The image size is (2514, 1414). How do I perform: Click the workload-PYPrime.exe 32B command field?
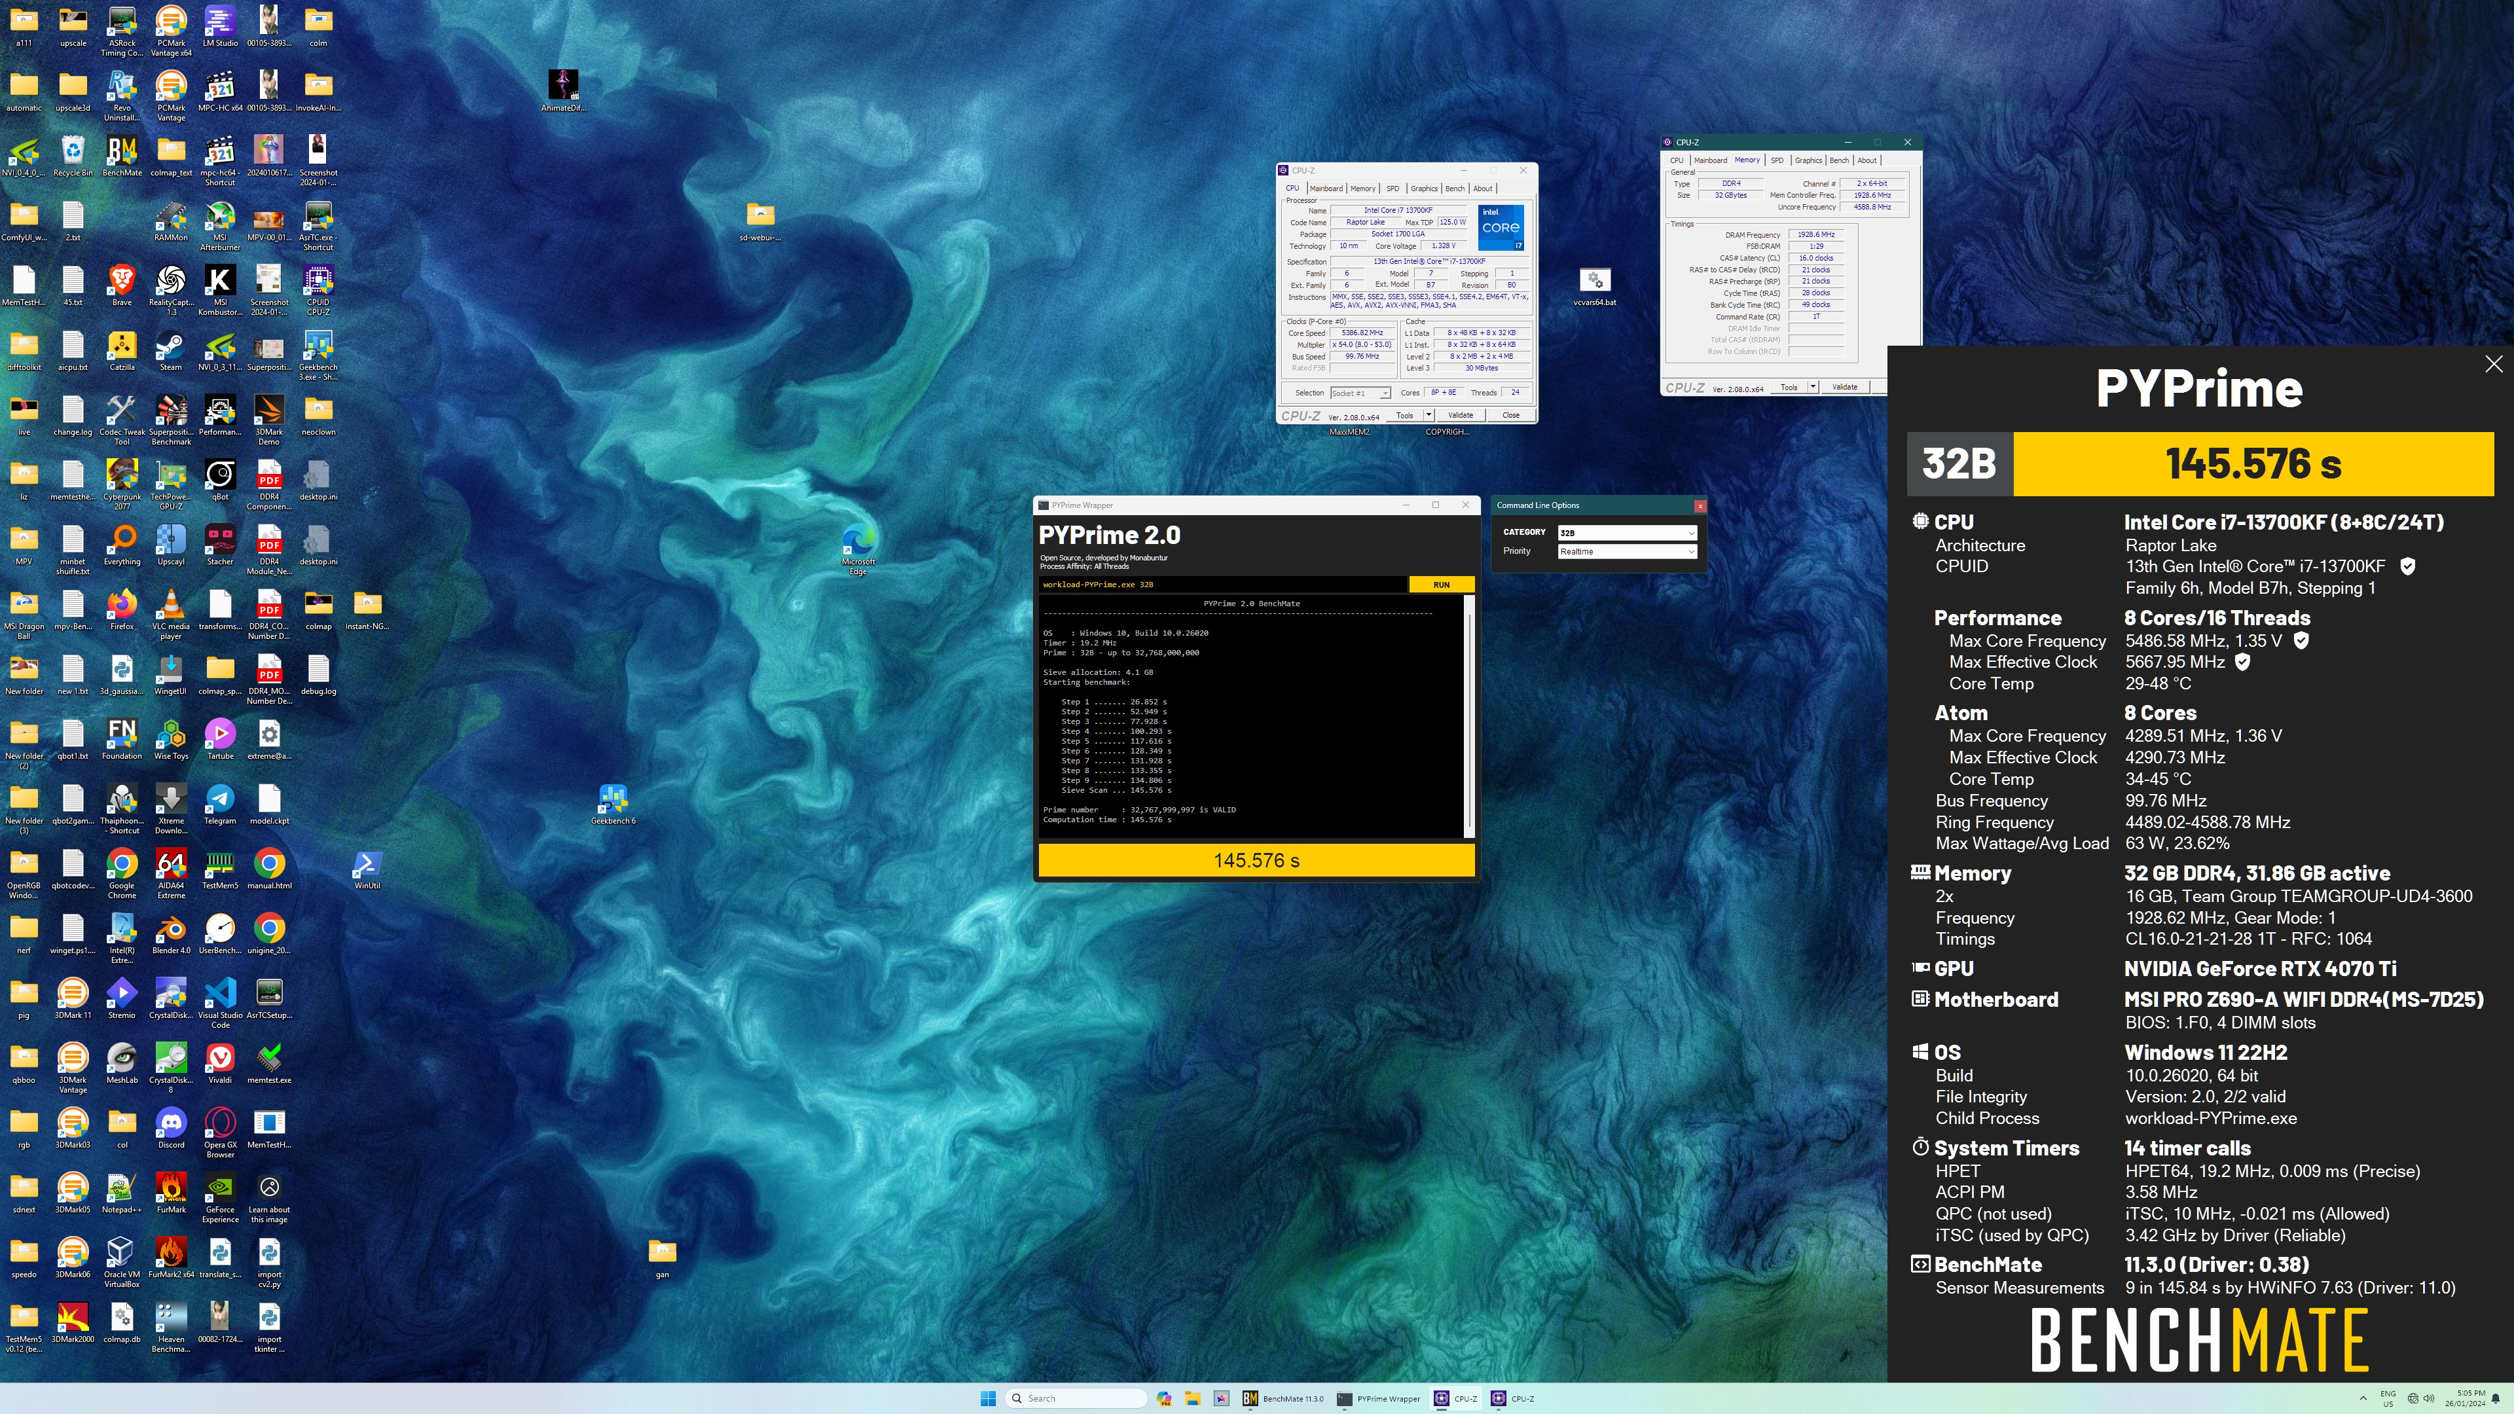click(1223, 585)
